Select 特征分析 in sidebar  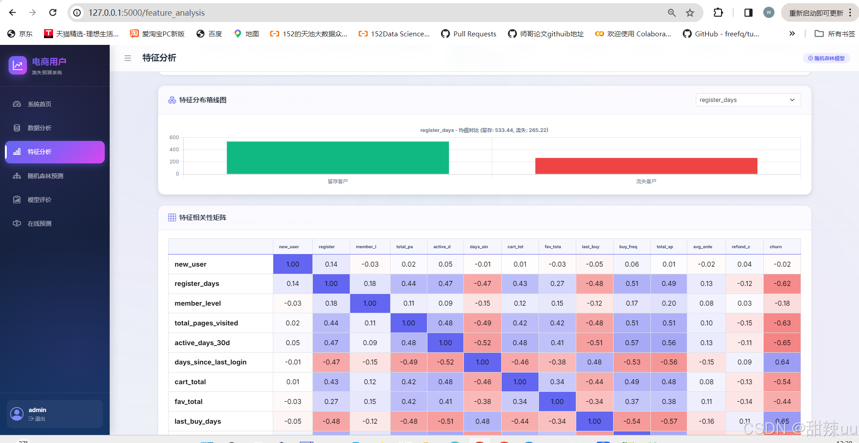55,152
